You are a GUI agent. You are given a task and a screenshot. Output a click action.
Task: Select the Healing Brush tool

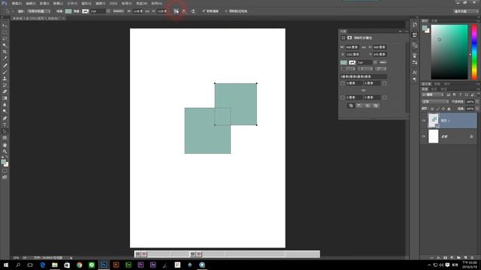pyautogui.click(x=5, y=65)
